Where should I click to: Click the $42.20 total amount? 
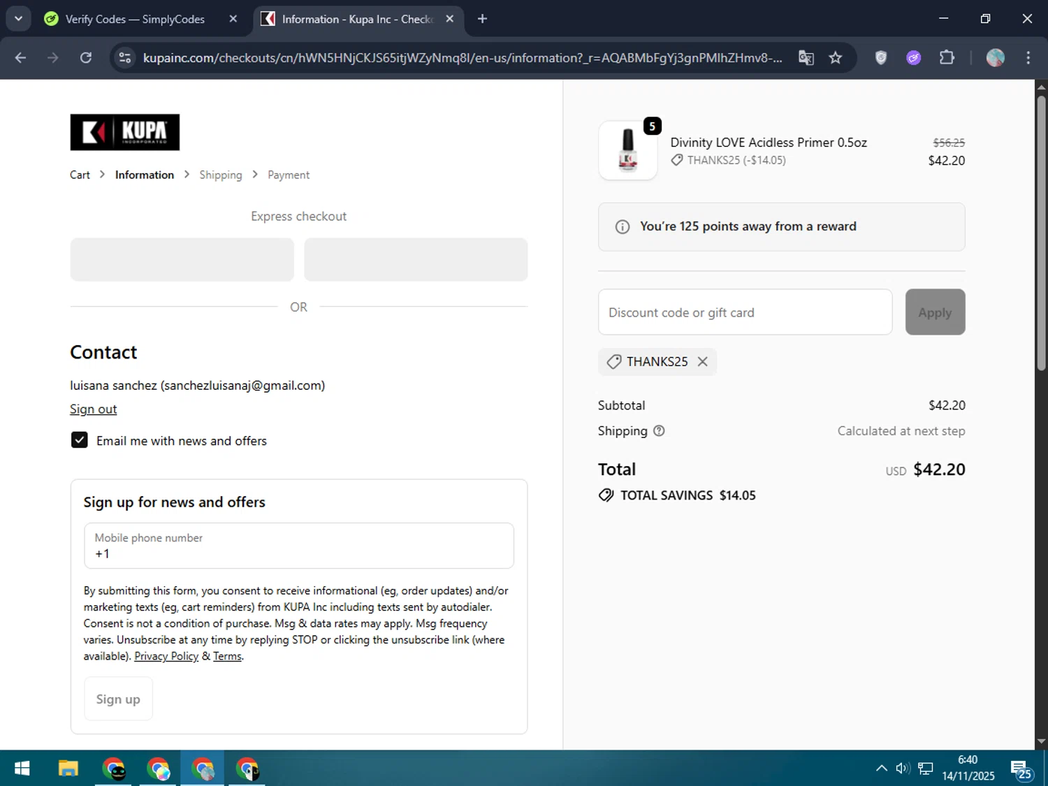[939, 470]
